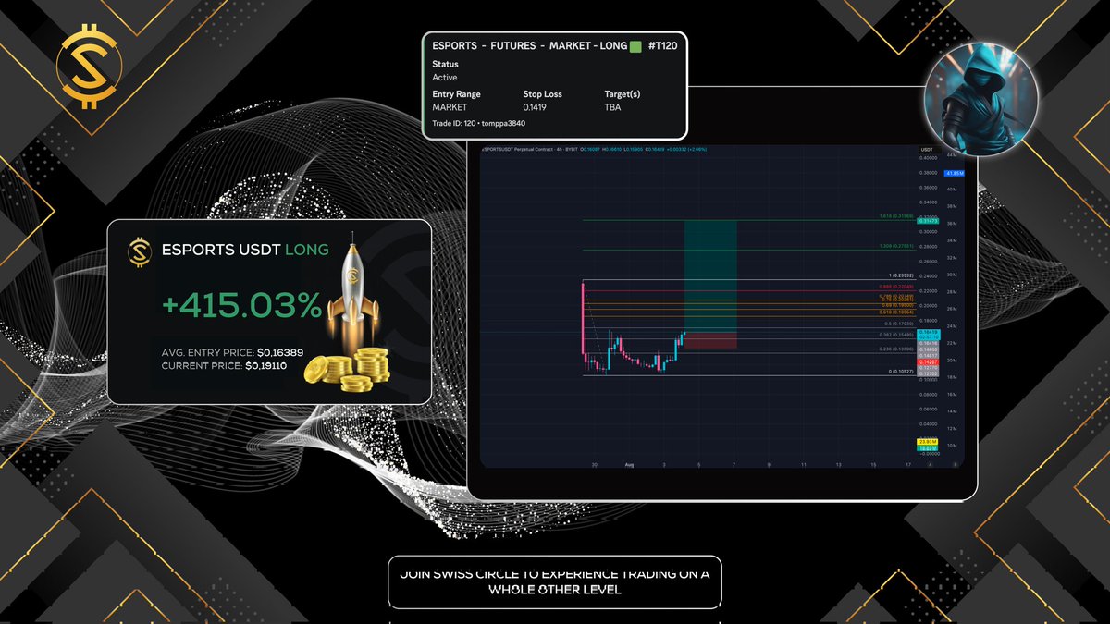Select the green long position profit zone
The height and width of the screenshot is (624, 1110).
click(710, 275)
